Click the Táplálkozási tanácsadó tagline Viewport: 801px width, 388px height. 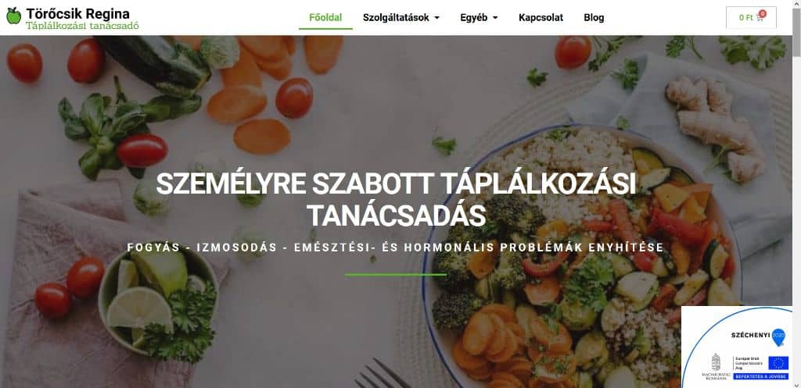click(x=82, y=26)
